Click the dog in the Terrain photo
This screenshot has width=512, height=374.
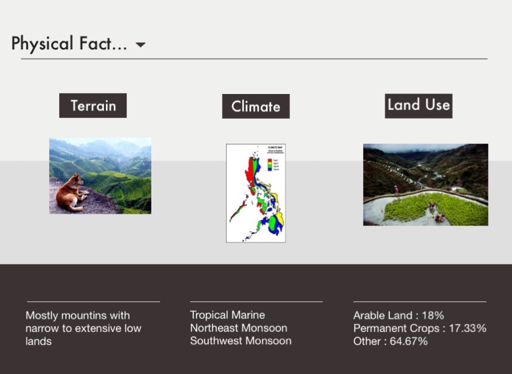coord(70,192)
